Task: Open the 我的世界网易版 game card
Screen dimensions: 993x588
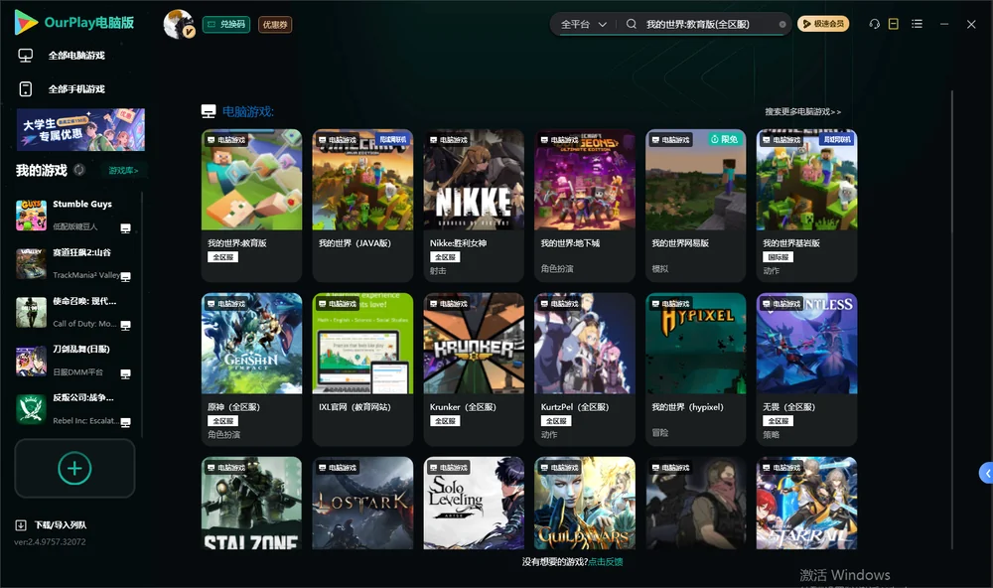Action: (x=696, y=206)
